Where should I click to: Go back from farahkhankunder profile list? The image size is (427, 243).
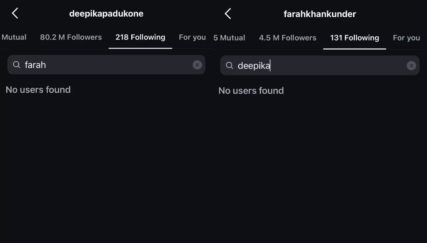click(228, 14)
